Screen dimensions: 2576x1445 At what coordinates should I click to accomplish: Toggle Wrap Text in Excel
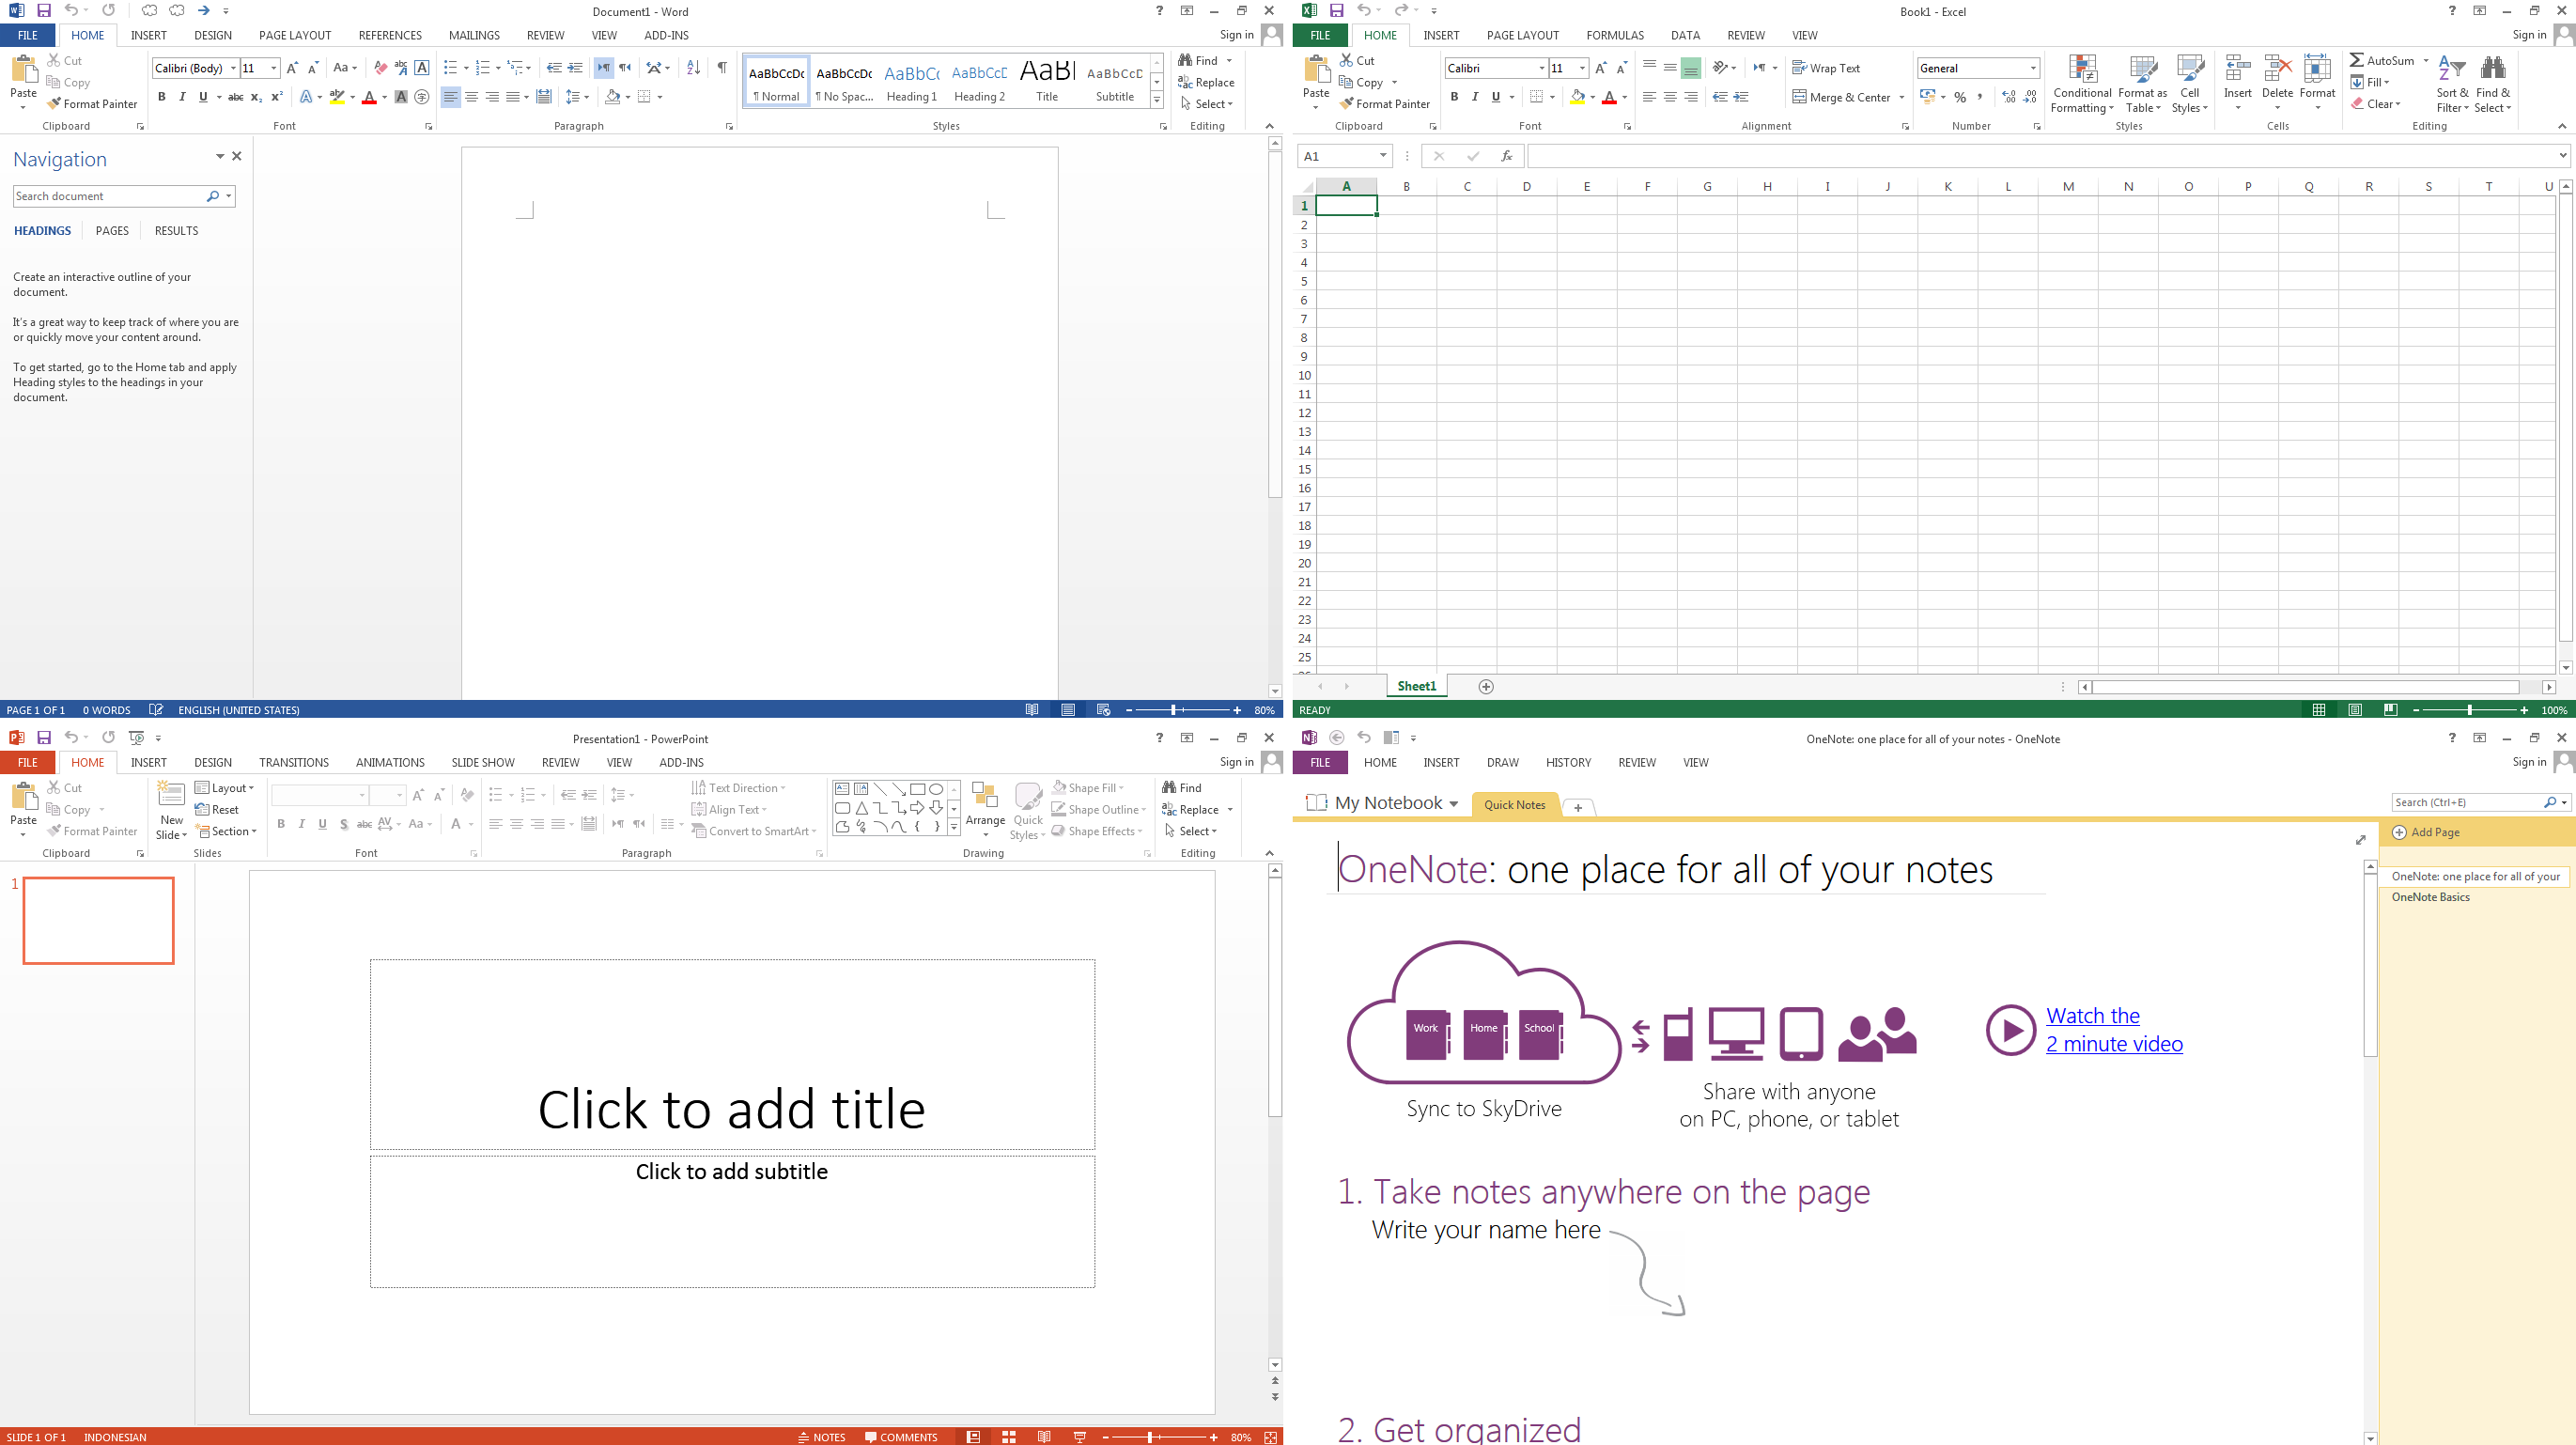(x=1826, y=68)
